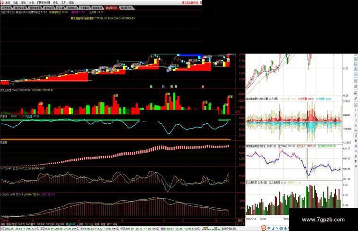This screenshot has width=358, height=231.
Task: Switch to the 通达信全景 tab
Action: click(20, 8)
